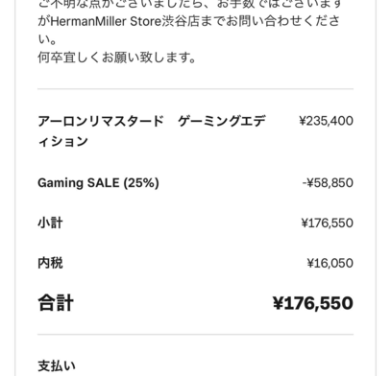Viewport: 391px width, 376px height.
Task: Click the standalone い。 line of the message
Action: point(47,39)
